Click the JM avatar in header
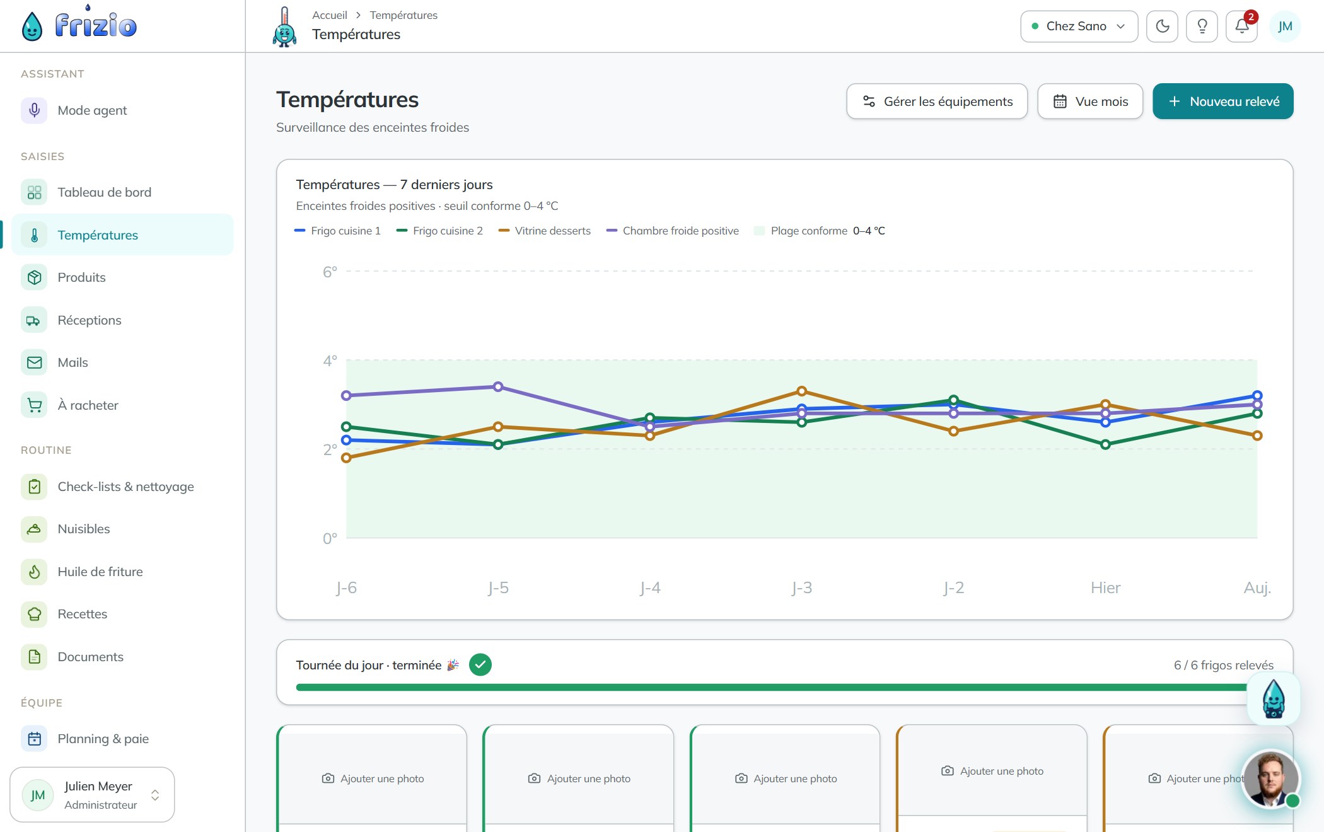Viewport: 1324px width, 832px height. (1285, 26)
